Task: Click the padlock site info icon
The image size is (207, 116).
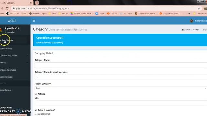Action: 14,8
